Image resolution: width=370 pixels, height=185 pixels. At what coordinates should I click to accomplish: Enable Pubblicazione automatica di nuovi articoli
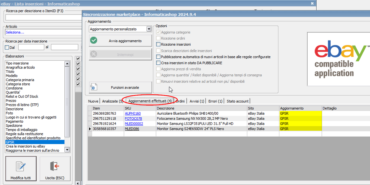[x=158, y=57]
